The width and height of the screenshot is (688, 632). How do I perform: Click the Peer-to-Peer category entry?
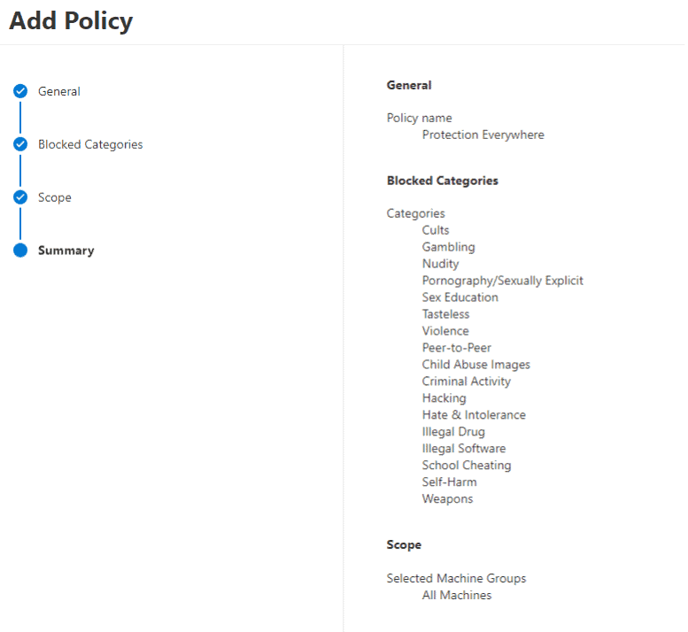click(x=457, y=348)
